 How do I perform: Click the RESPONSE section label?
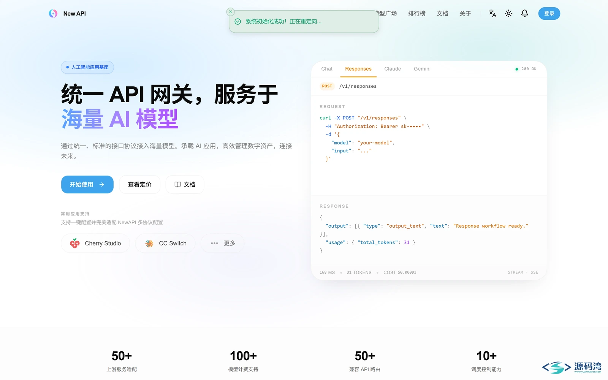[x=334, y=206]
